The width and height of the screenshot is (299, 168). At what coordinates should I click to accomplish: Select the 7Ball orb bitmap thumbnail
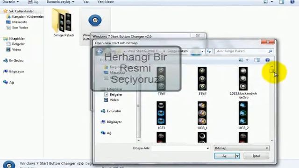point(161,78)
